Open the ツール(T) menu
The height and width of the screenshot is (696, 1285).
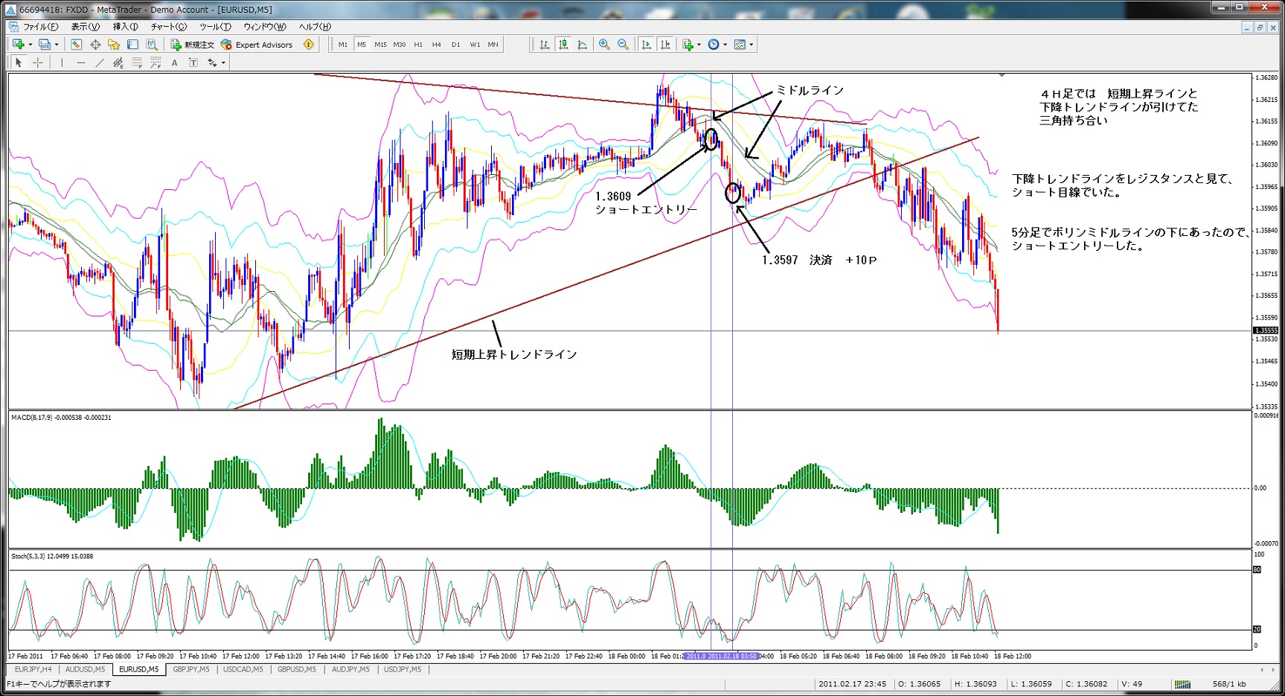click(x=215, y=27)
